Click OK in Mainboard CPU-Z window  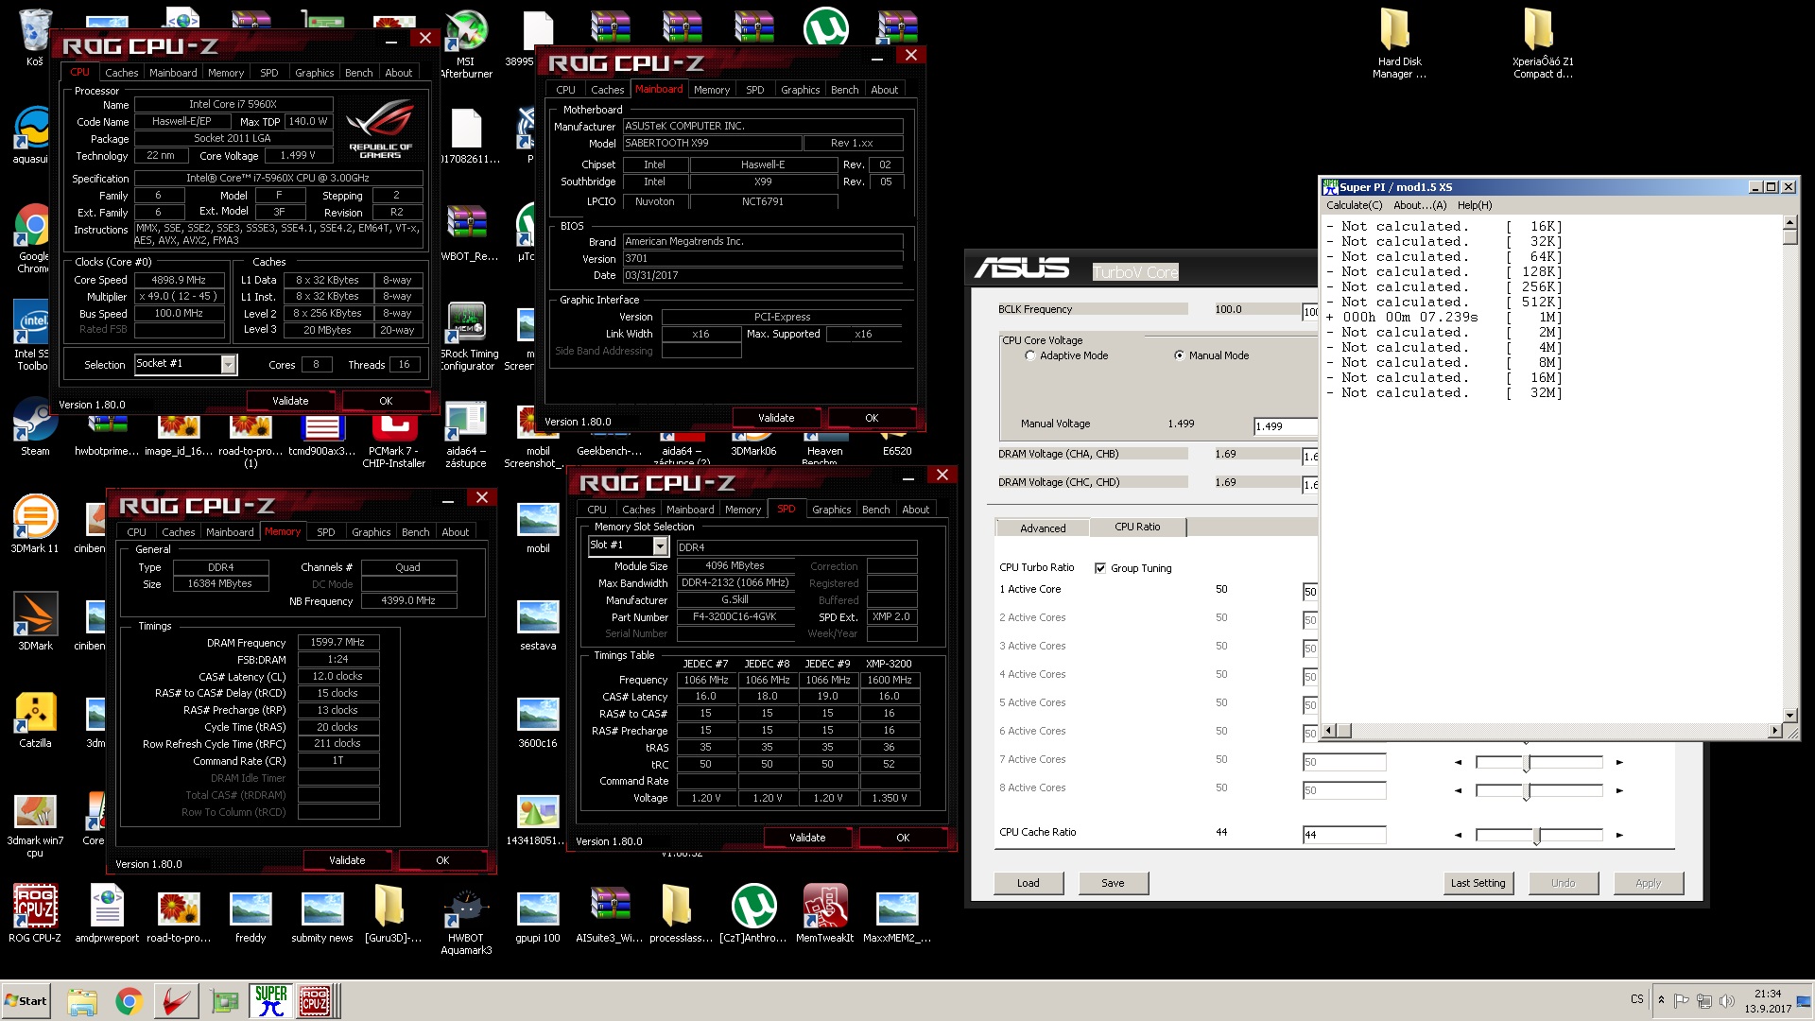click(872, 418)
